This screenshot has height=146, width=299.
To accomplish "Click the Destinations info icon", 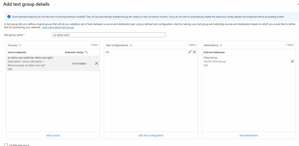I will (x=221, y=45).
